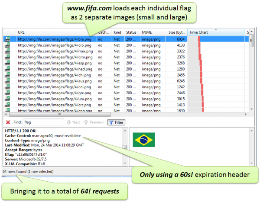The height and width of the screenshot is (202, 260).
Task: Click the vertical scrollbar thumb of request list
Action: pyautogui.click(x=251, y=41)
